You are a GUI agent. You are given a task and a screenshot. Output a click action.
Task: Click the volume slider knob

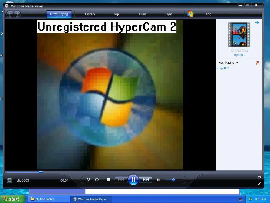(173, 180)
